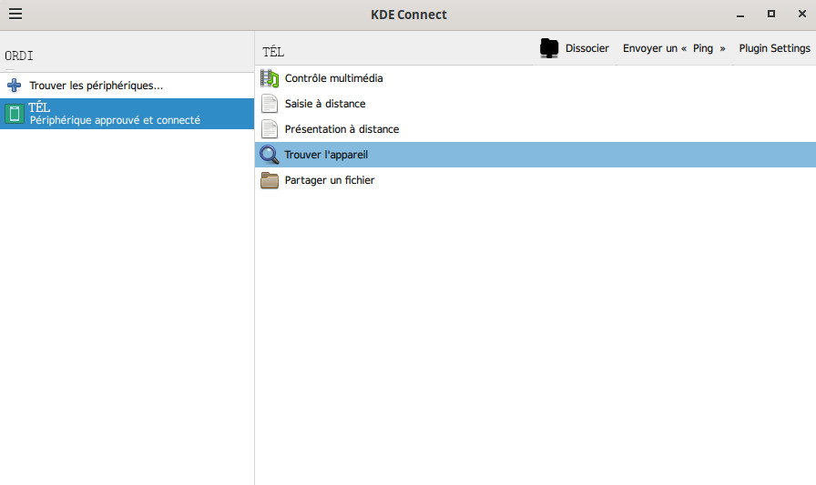Select "Trouver les périphériques..." in the sidebar

coord(97,86)
